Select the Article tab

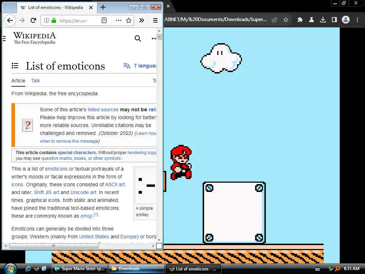point(18,81)
